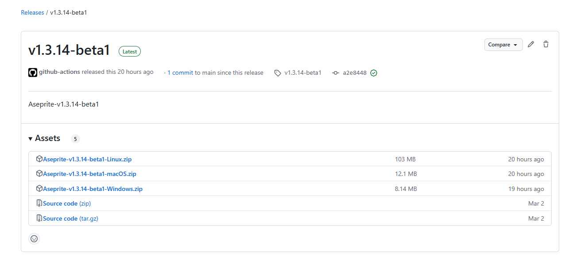Viewport: 580px width, 271px height.
Task: Click the 12.1 MB size text
Action: (406, 174)
